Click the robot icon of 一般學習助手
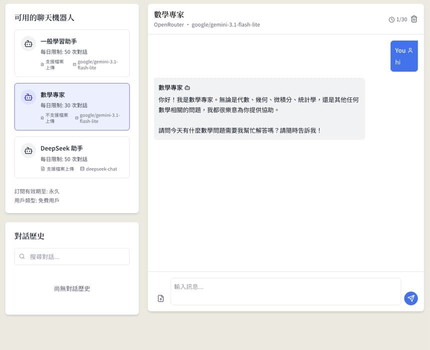The image size is (430, 350). [28, 43]
